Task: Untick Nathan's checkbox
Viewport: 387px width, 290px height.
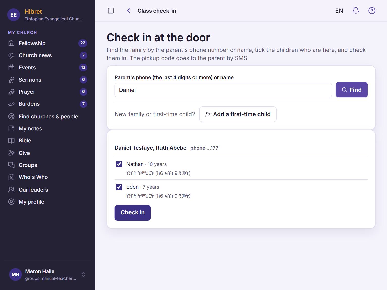Action: pos(119,164)
